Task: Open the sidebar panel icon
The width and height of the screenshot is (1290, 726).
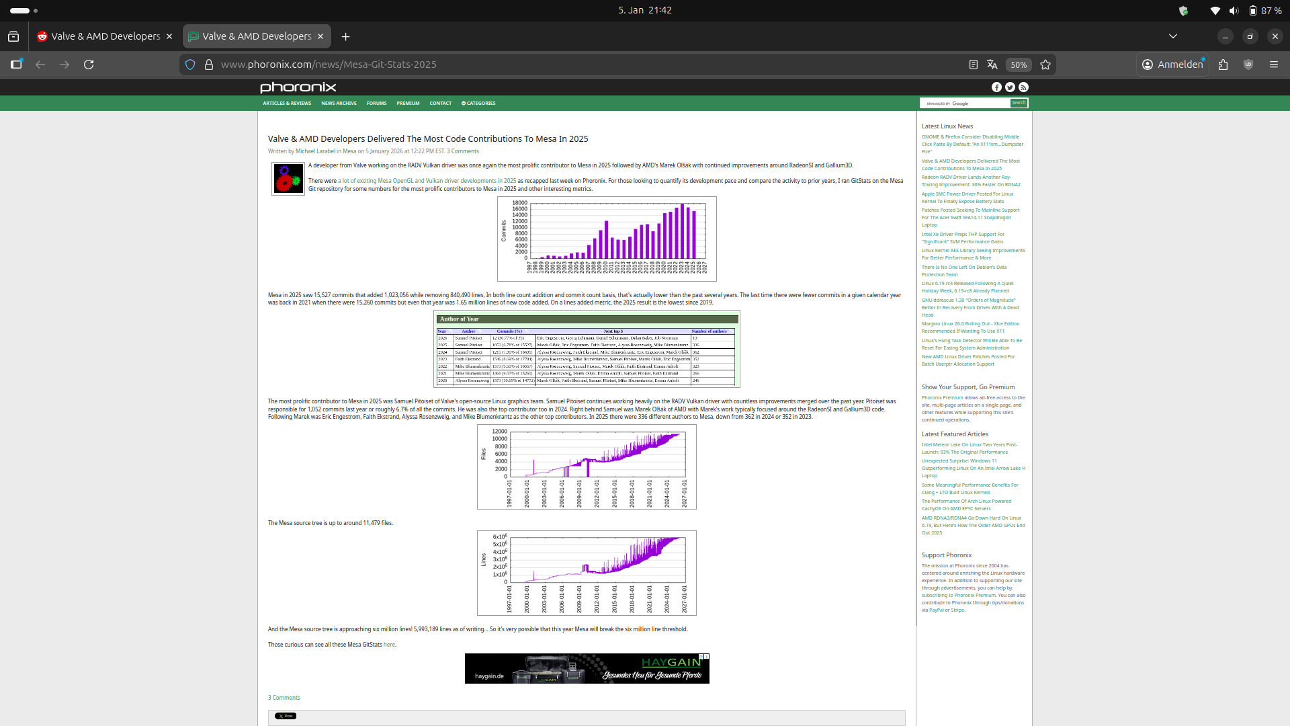Action: 16,65
